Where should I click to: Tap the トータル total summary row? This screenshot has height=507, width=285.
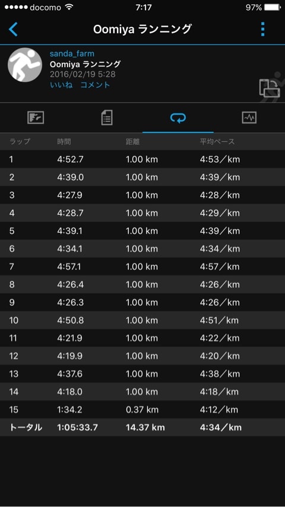point(142,427)
